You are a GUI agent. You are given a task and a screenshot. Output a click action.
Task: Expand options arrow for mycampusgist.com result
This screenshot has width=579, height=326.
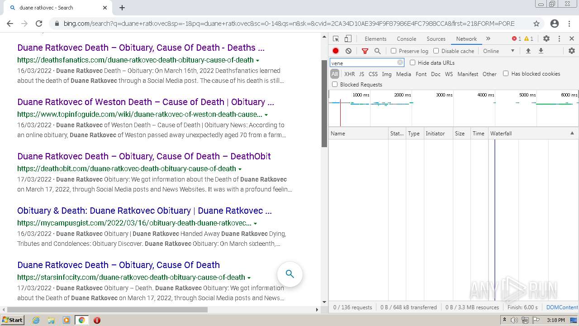(x=255, y=224)
